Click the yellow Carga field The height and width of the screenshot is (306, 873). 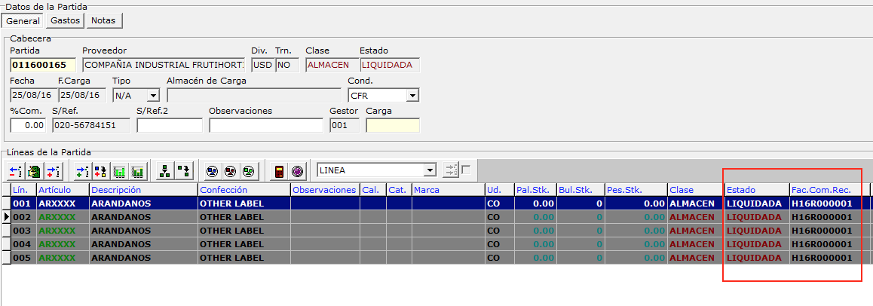[392, 125]
